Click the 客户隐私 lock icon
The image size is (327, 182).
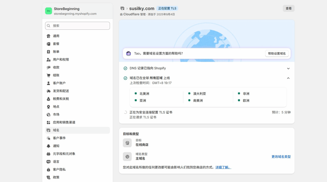click(x=49, y=170)
